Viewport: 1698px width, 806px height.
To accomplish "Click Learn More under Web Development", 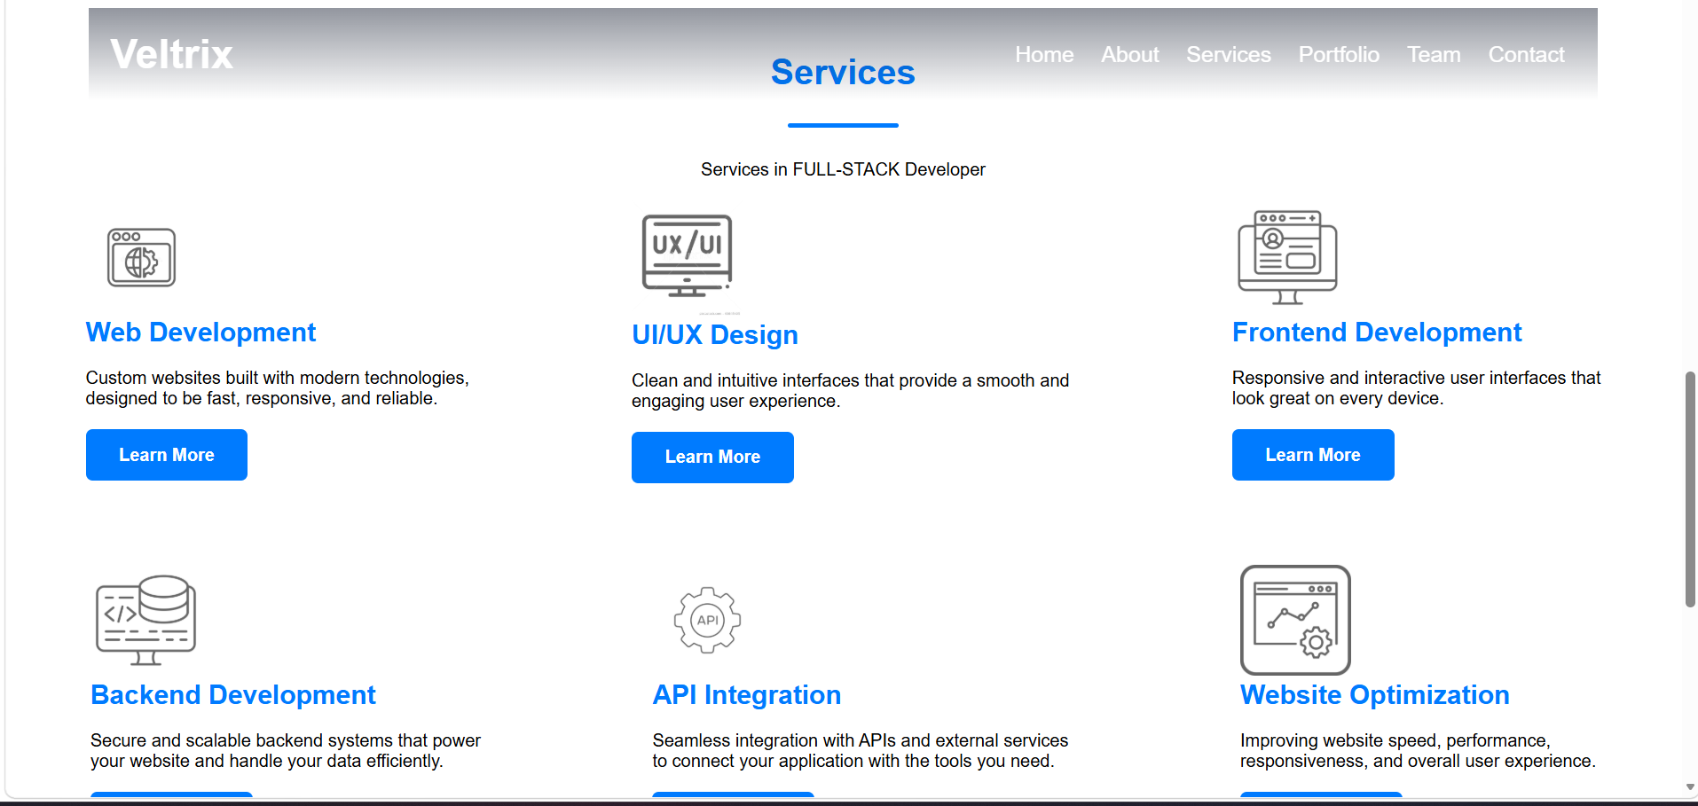I will coord(167,455).
